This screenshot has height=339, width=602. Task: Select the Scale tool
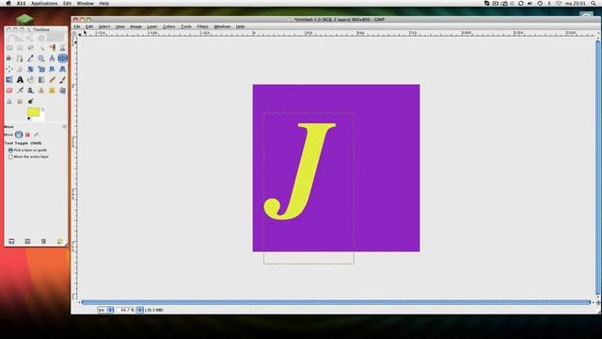tap(41, 69)
